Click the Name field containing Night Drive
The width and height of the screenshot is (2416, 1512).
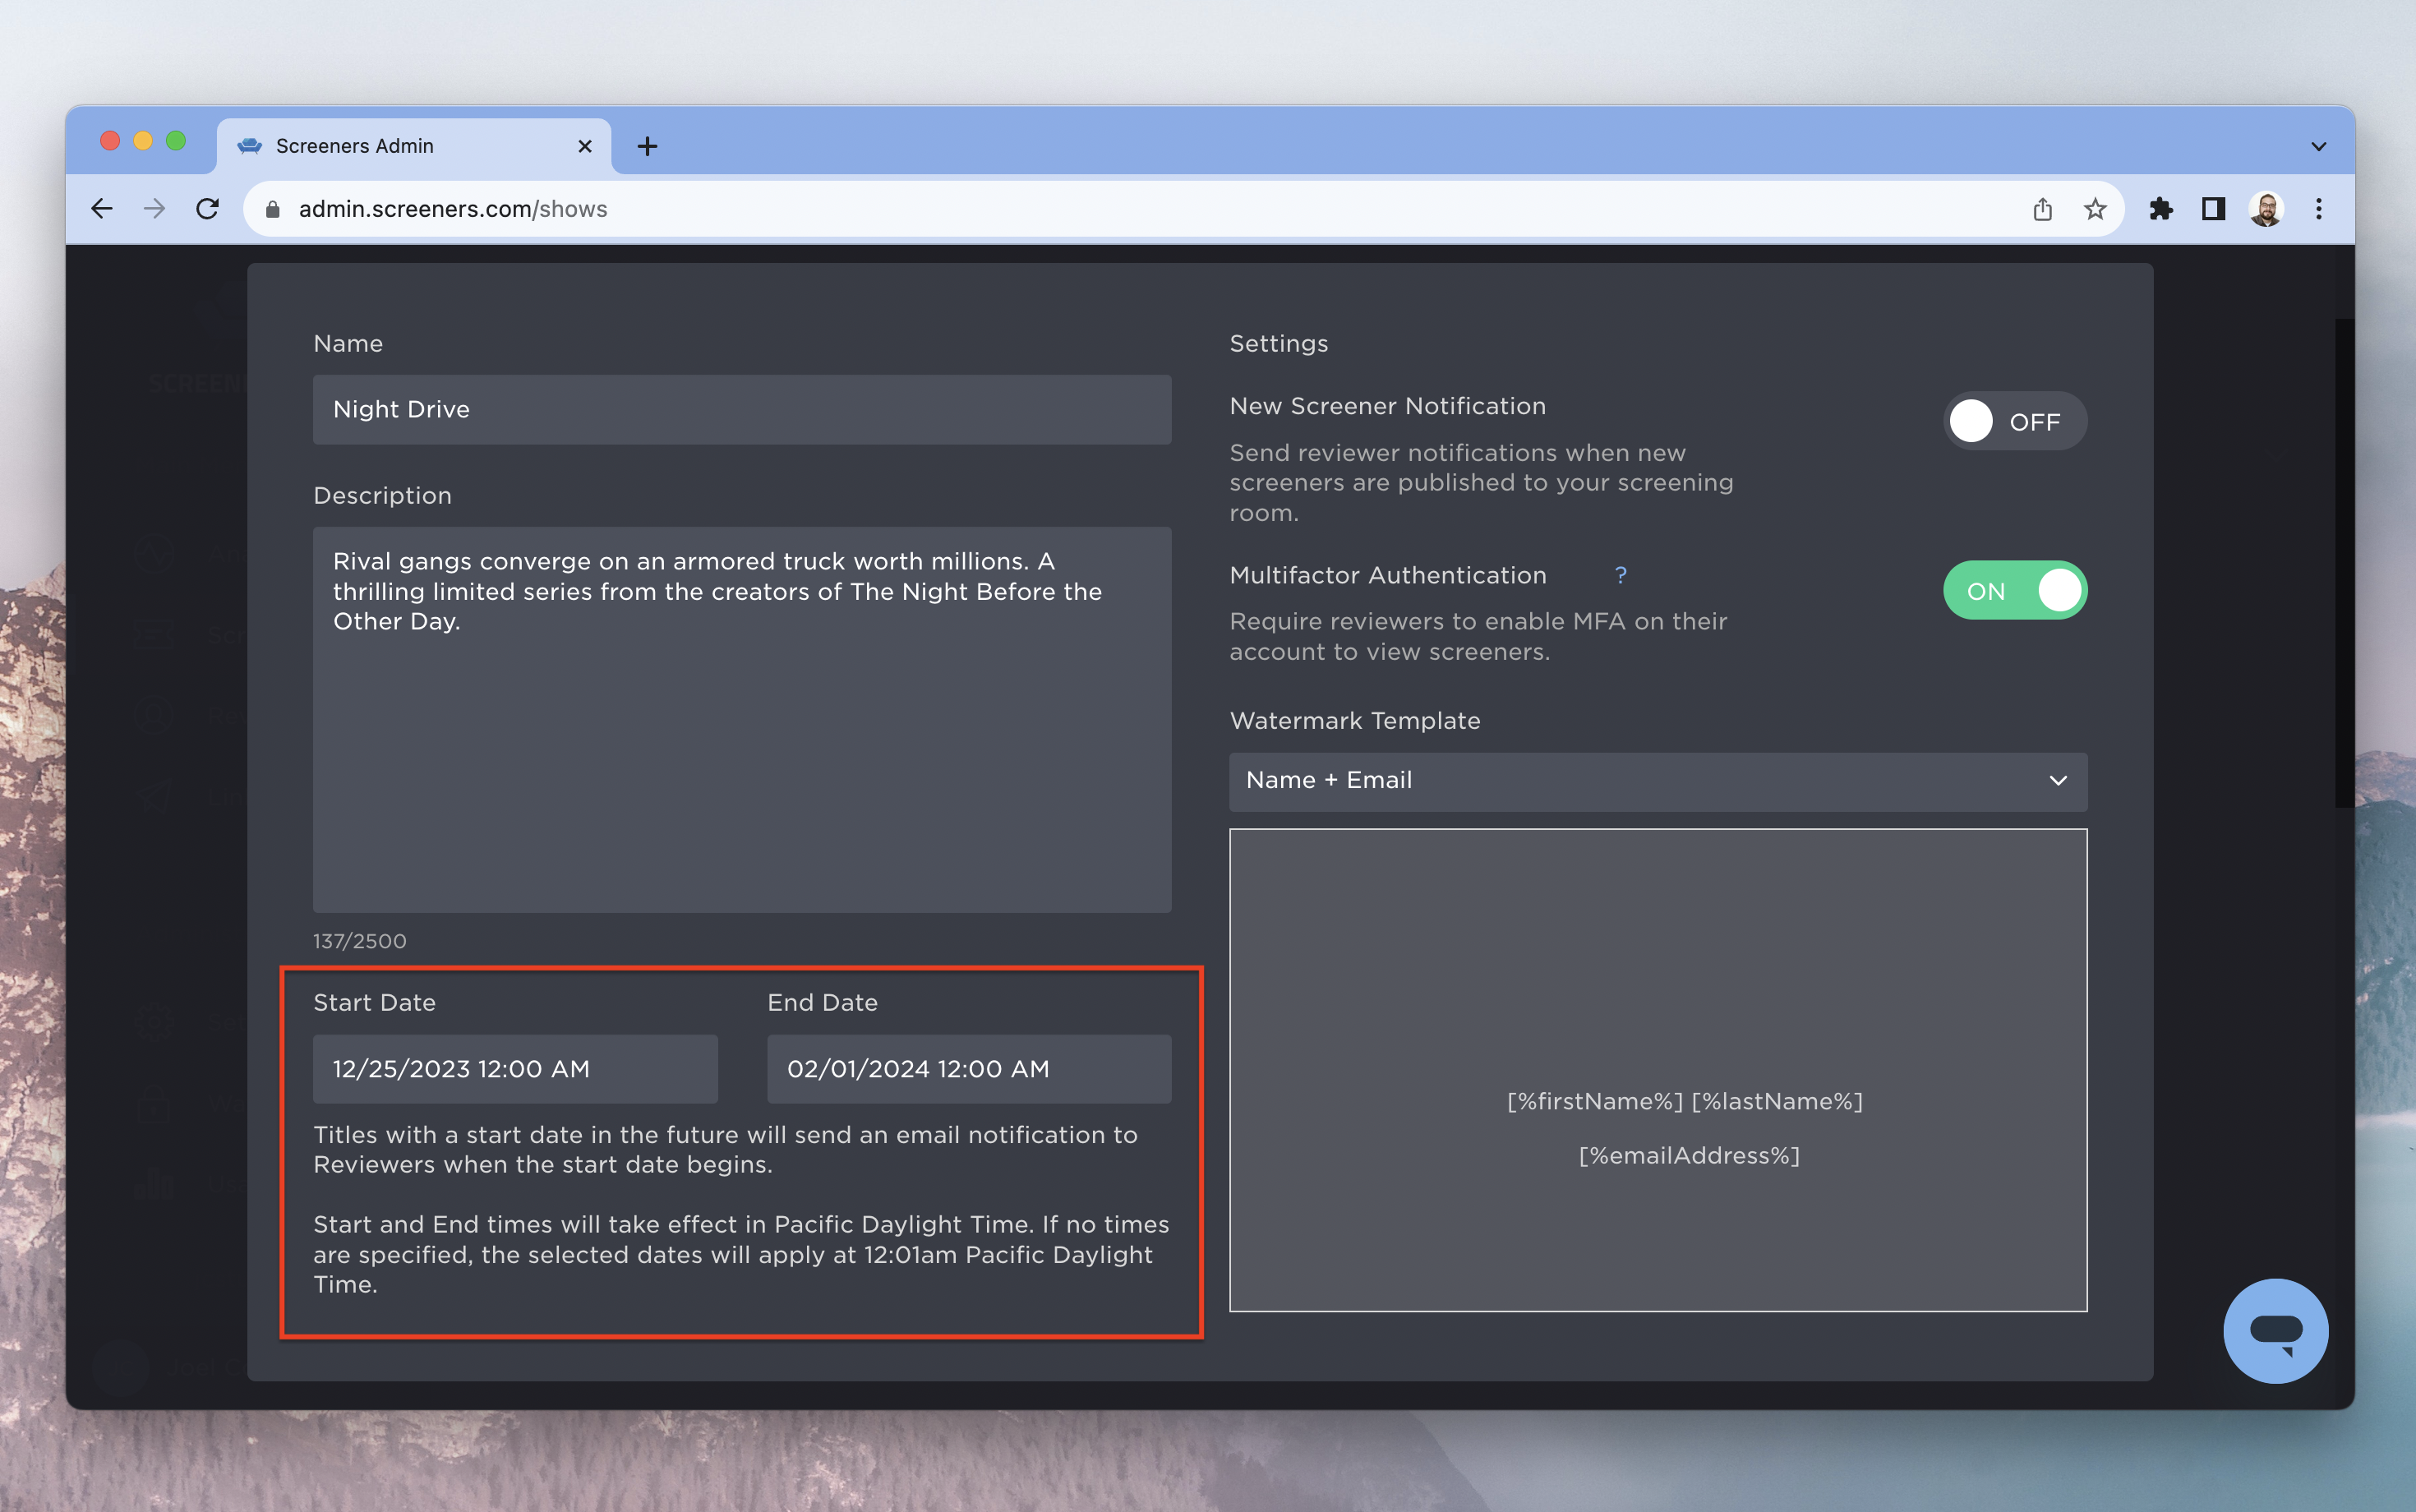741,409
